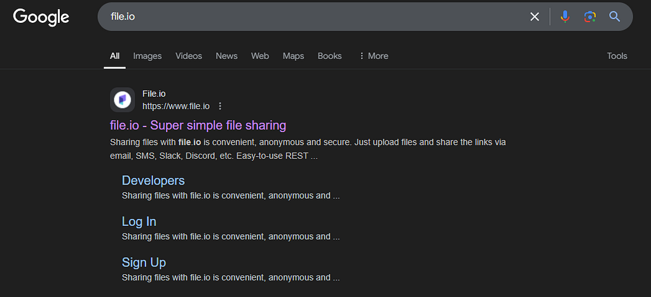Click the magnifying glass search button
Screen dimensions: 651x297
(615, 16)
